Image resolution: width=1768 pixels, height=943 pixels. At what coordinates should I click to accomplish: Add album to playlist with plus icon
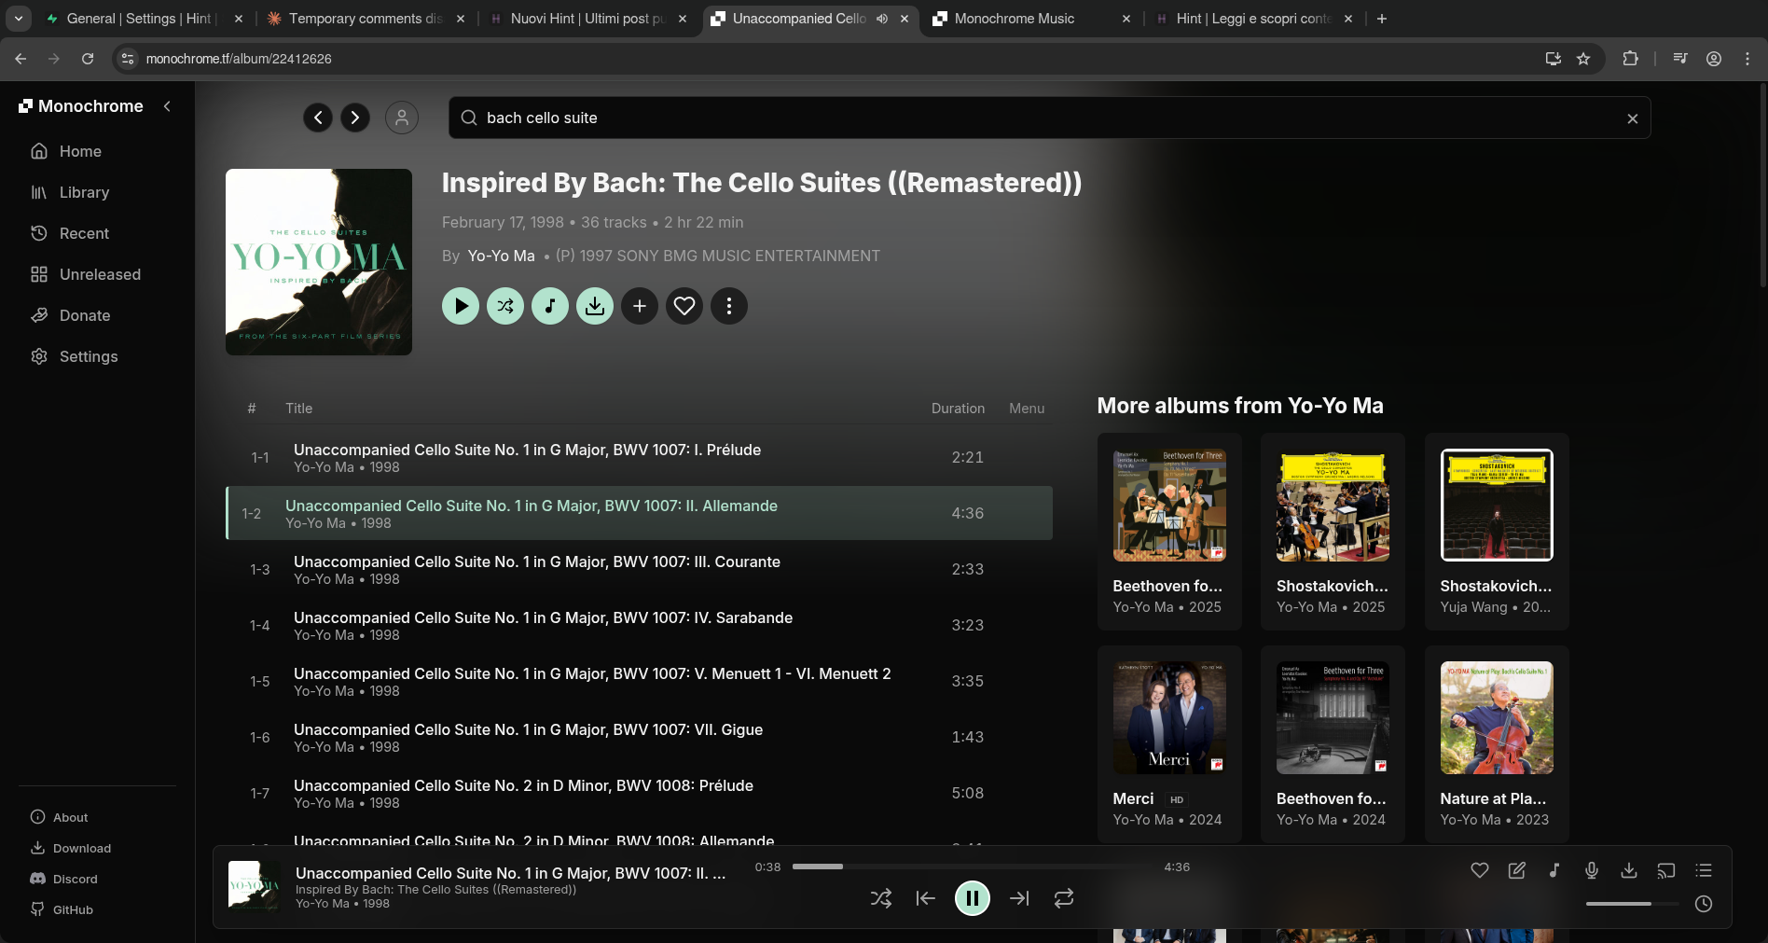point(640,306)
